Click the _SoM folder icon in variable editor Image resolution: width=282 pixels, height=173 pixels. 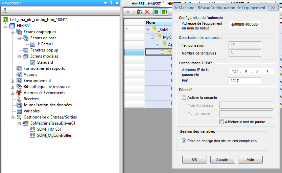click(x=154, y=29)
